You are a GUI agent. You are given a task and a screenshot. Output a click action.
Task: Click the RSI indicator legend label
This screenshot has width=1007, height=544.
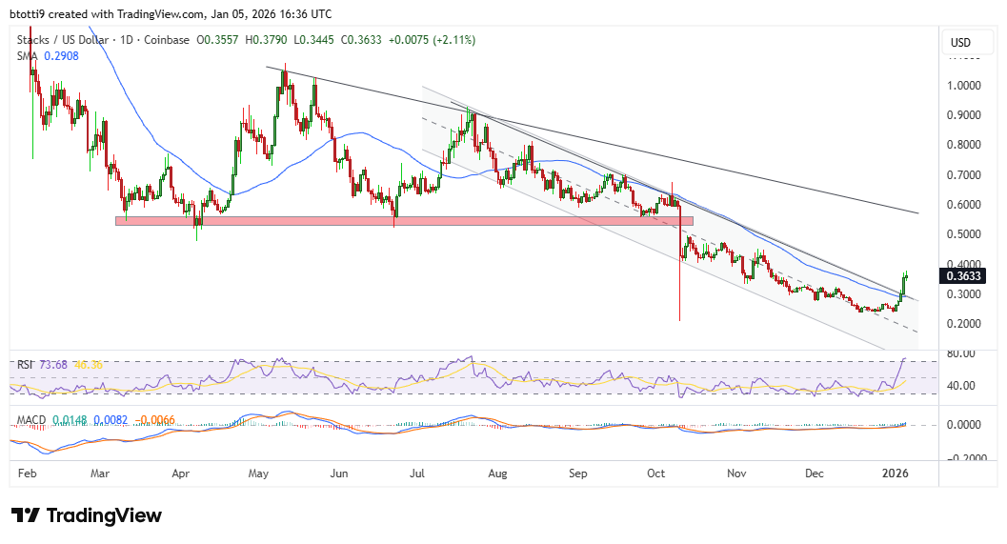tap(24, 364)
